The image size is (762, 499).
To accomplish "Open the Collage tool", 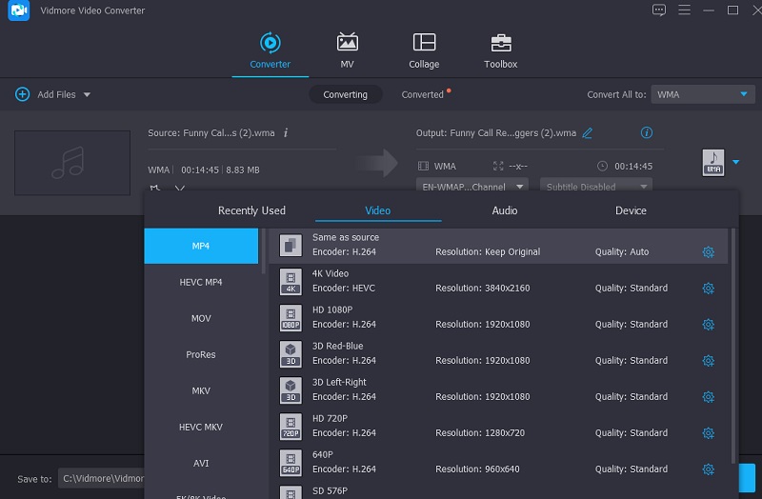I will tap(424, 43).
